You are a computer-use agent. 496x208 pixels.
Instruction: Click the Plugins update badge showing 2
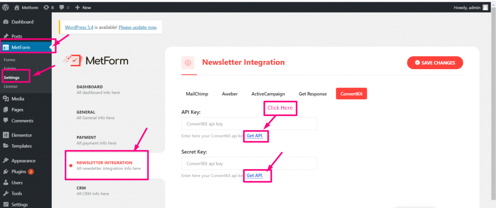pos(31,172)
